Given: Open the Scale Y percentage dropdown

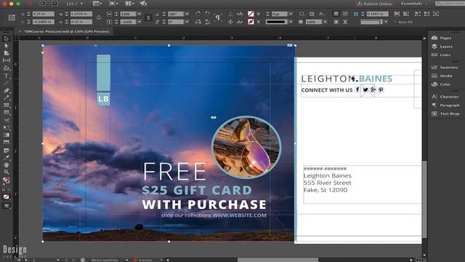Looking at the screenshot, I should click(x=139, y=22).
